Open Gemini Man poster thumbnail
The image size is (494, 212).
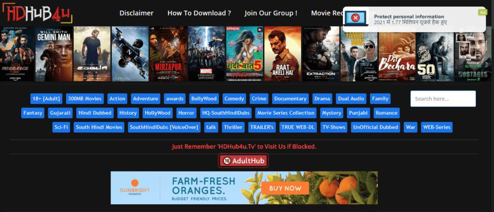tap(54, 54)
